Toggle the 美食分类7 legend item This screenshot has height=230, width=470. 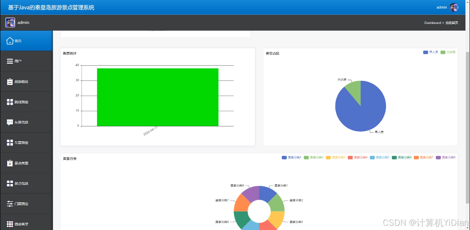click(x=423, y=157)
